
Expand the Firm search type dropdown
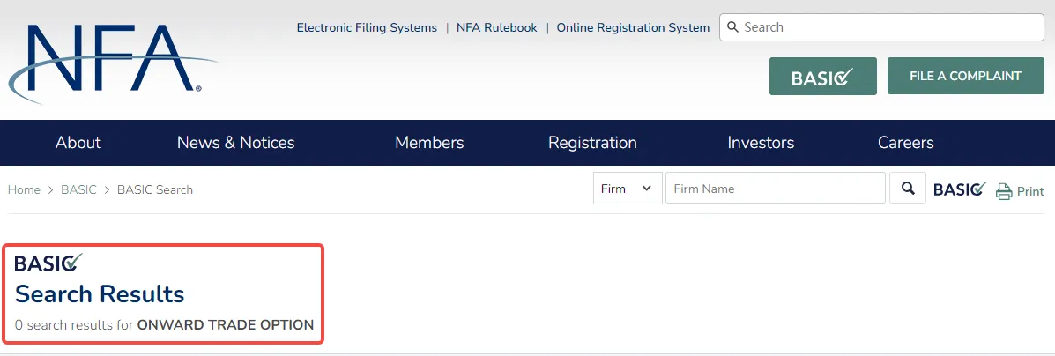click(x=627, y=189)
